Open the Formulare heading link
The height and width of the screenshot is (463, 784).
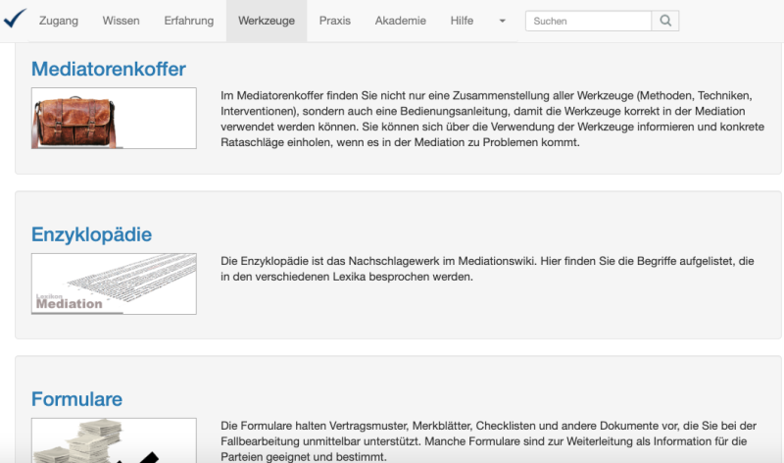point(76,399)
